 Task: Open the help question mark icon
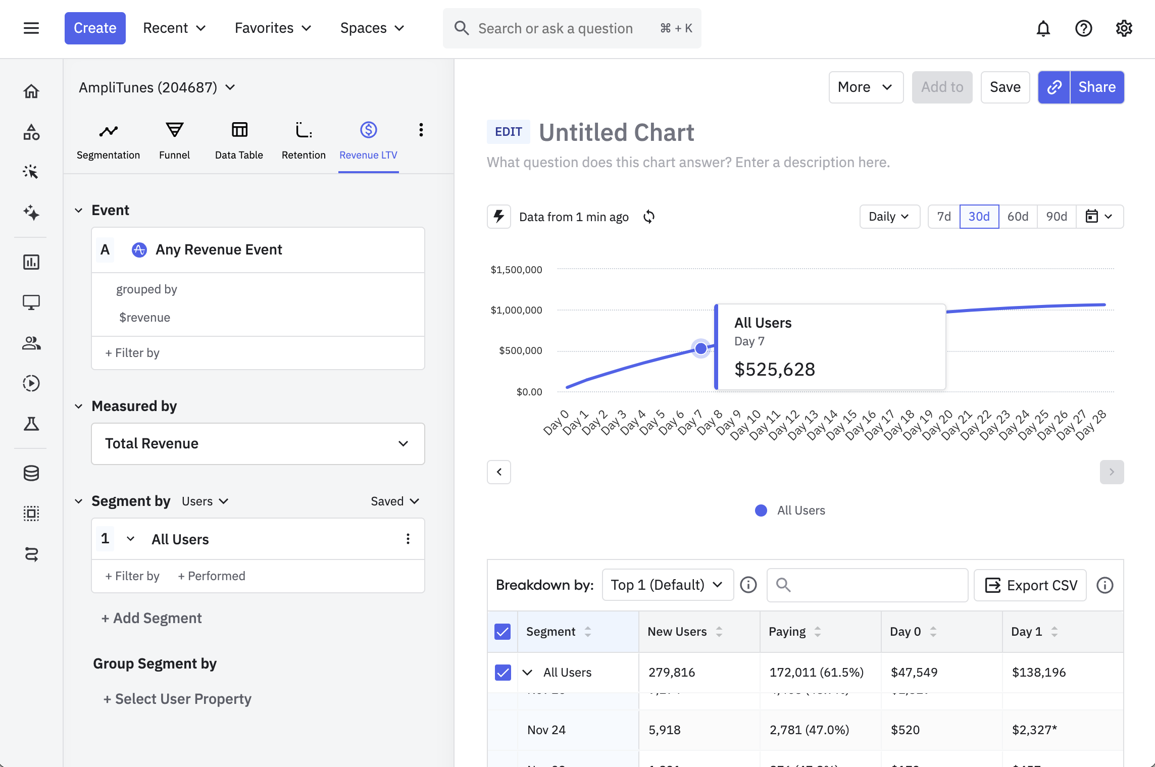1083,28
